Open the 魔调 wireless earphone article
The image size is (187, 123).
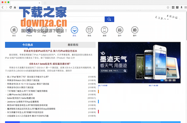click(31, 109)
